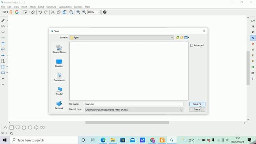
Task: Click the Copy icon in toolbar
Action: (x=58, y=12)
